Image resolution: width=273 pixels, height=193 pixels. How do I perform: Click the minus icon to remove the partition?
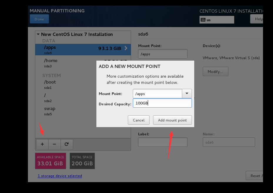[x=54, y=144]
